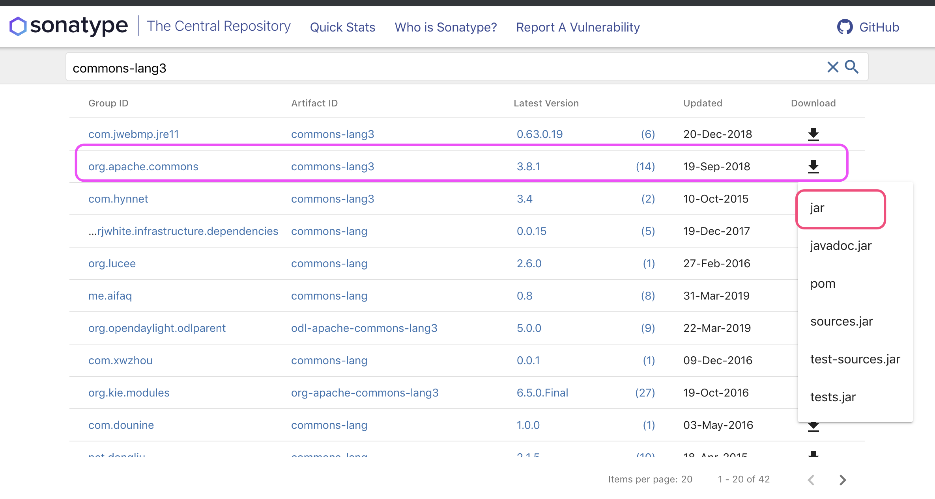Click download icon for org.apache.commons row
Screen dimensions: 935x499
[x=813, y=167]
